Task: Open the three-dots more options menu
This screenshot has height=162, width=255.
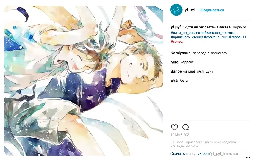Action: [248, 157]
